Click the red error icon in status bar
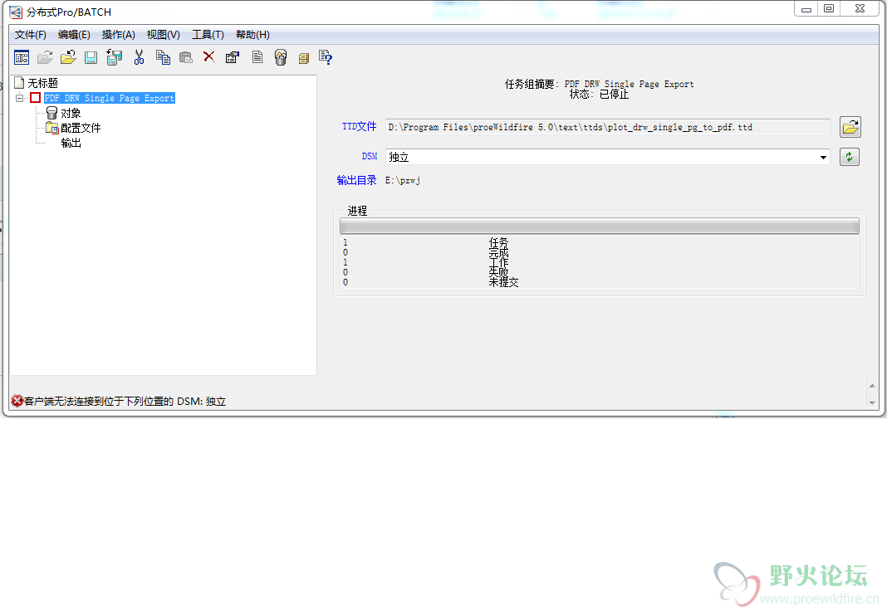The image size is (887, 614). [17, 401]
